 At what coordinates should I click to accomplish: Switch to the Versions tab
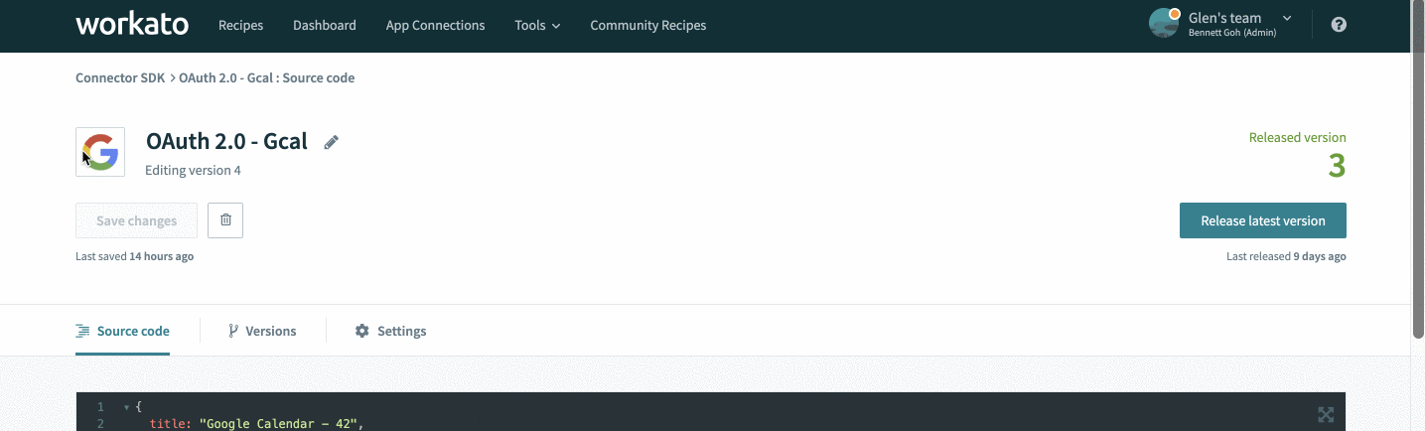[262, 331]
